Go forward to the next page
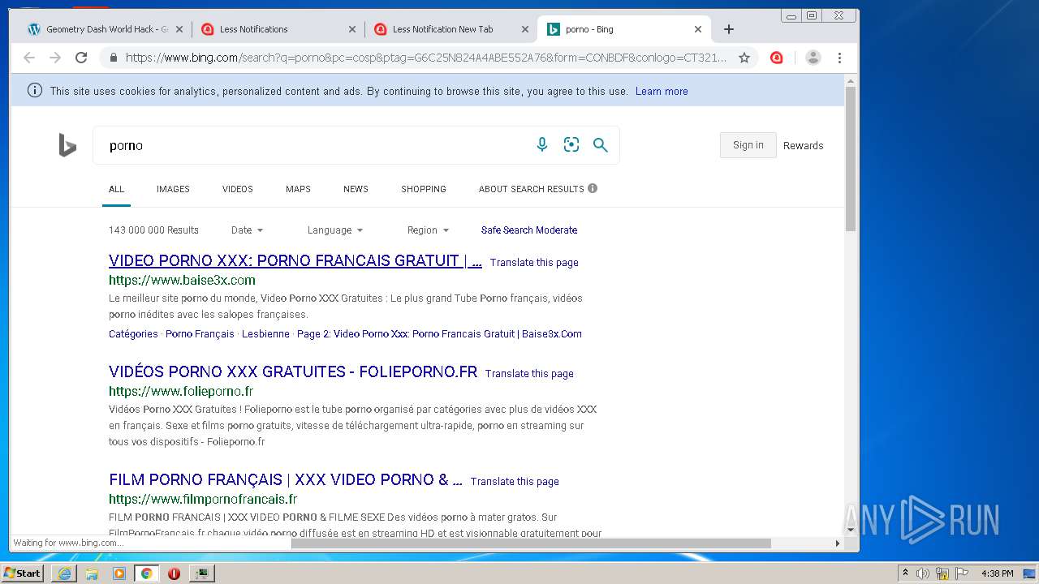This screenshot has height=584, width=1039. click(x=55, y=58)
